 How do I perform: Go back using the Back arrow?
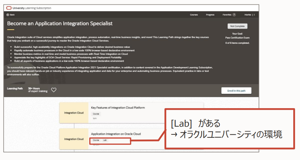(x=10, y=15)
